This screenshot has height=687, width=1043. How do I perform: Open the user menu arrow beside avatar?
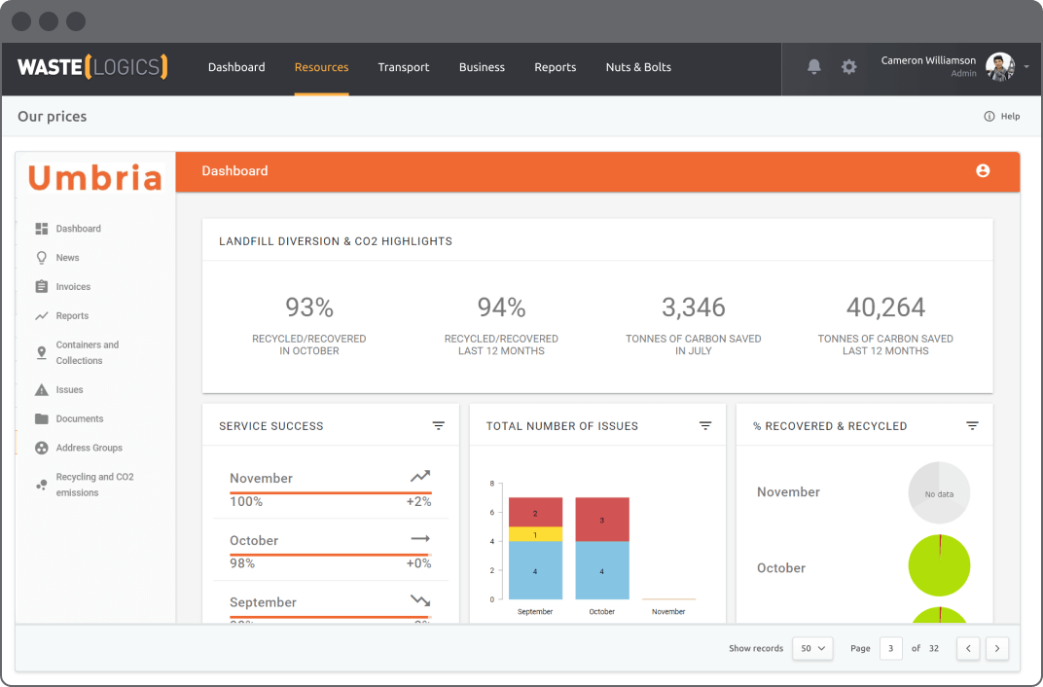tap(1026, 67)
